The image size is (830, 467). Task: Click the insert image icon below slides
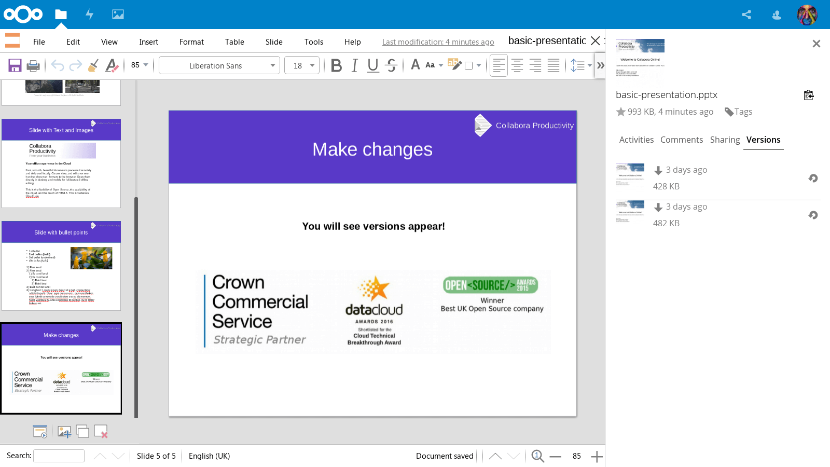click(64, 432)
